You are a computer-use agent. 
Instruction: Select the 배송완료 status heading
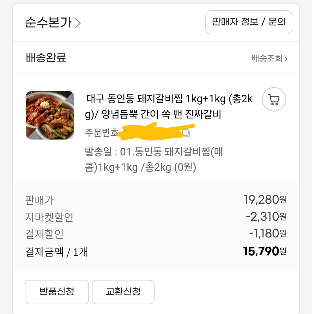tap(46, 58)
